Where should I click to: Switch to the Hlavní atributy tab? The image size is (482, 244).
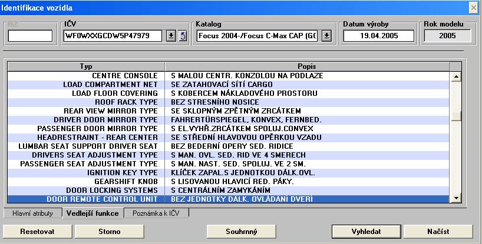(x=32, y=213)
